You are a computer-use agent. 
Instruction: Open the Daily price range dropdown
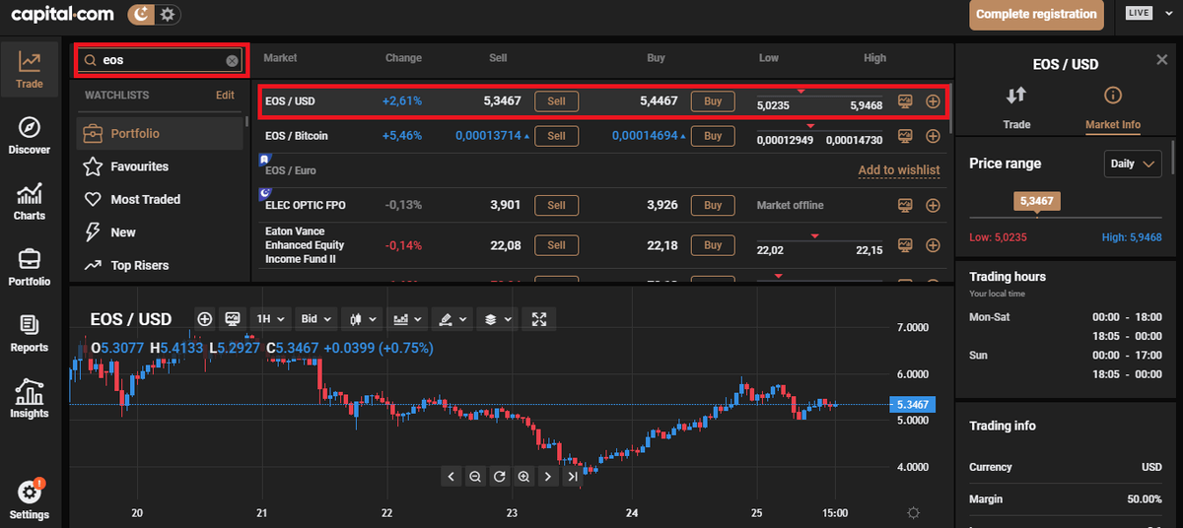(1132, 165)
